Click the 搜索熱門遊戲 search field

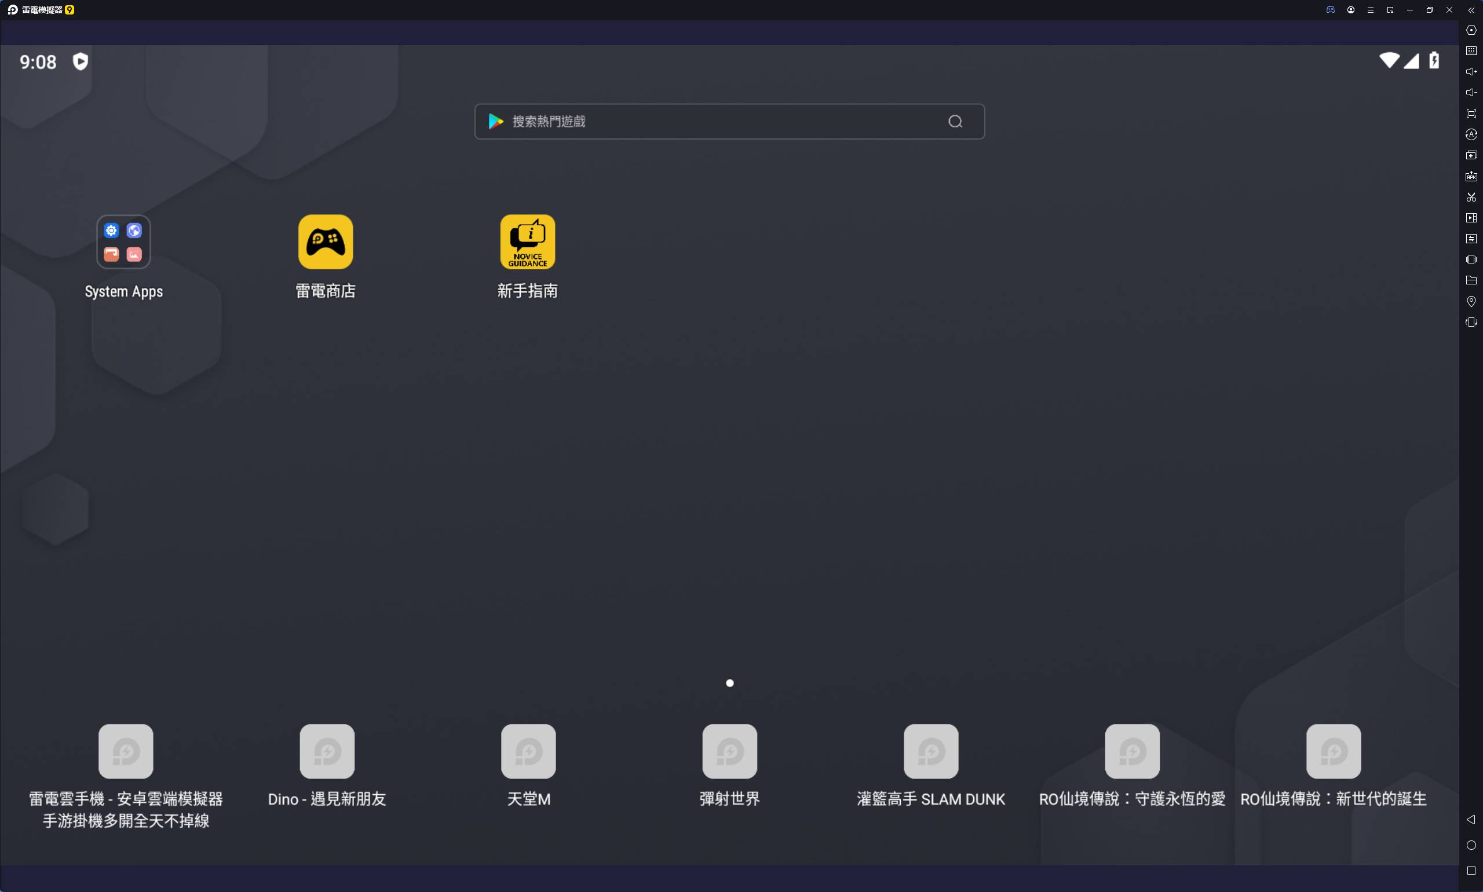[x=721, y=122]
